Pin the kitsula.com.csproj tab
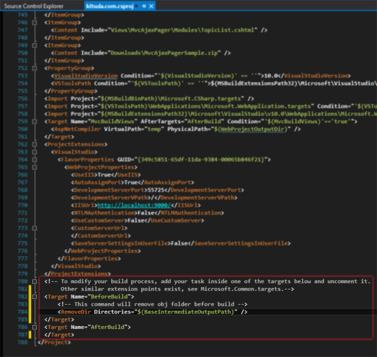The height and width of the screenshot is (357, 377). 144,6
